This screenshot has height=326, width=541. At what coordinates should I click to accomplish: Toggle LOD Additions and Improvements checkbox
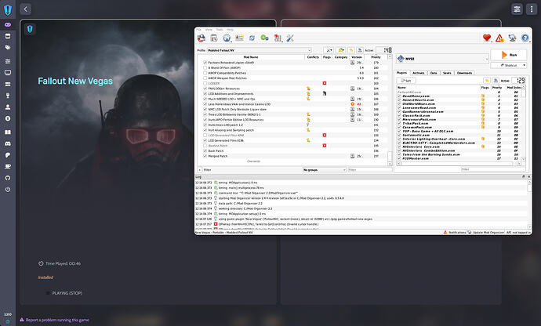click(205, 94)
